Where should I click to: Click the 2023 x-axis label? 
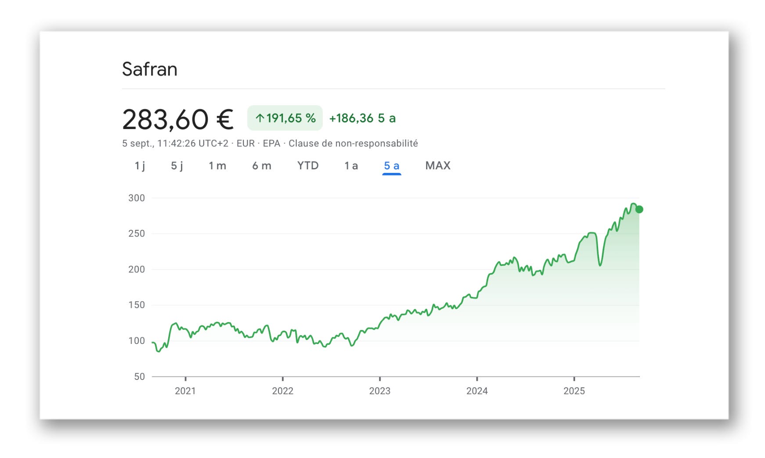380,391
